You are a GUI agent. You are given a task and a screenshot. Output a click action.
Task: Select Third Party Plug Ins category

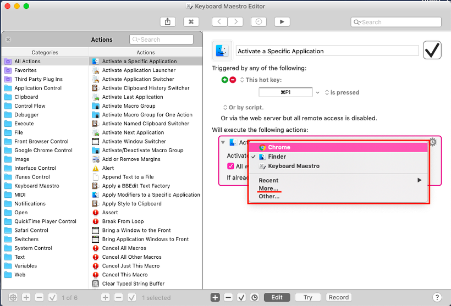tap(45, 79)
